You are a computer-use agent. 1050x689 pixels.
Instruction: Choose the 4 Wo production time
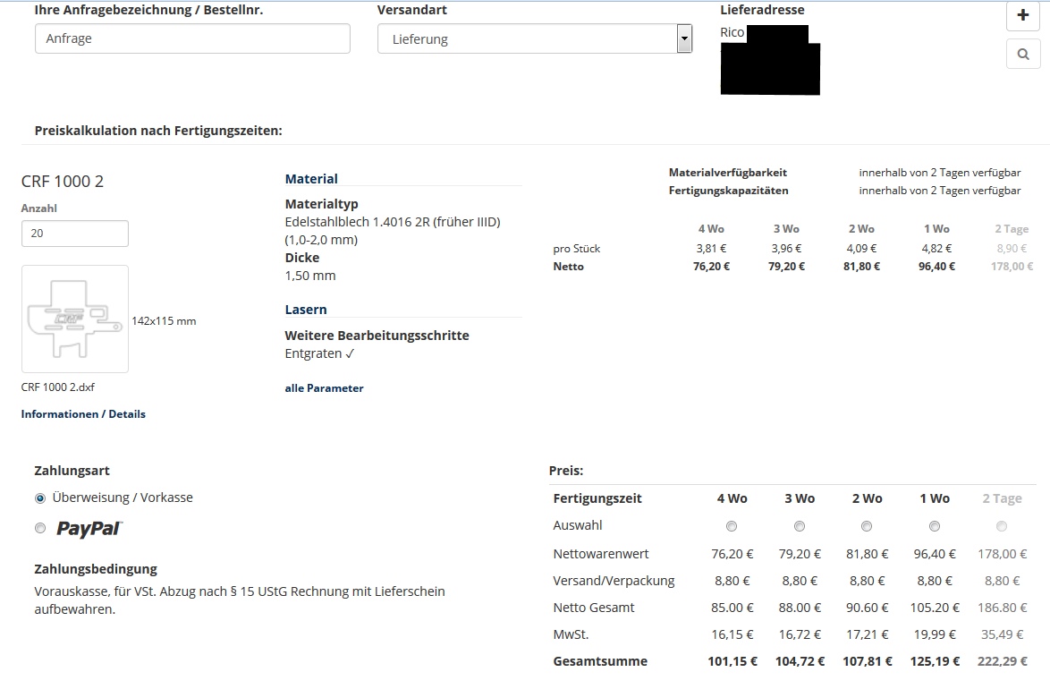coord(732,526)
